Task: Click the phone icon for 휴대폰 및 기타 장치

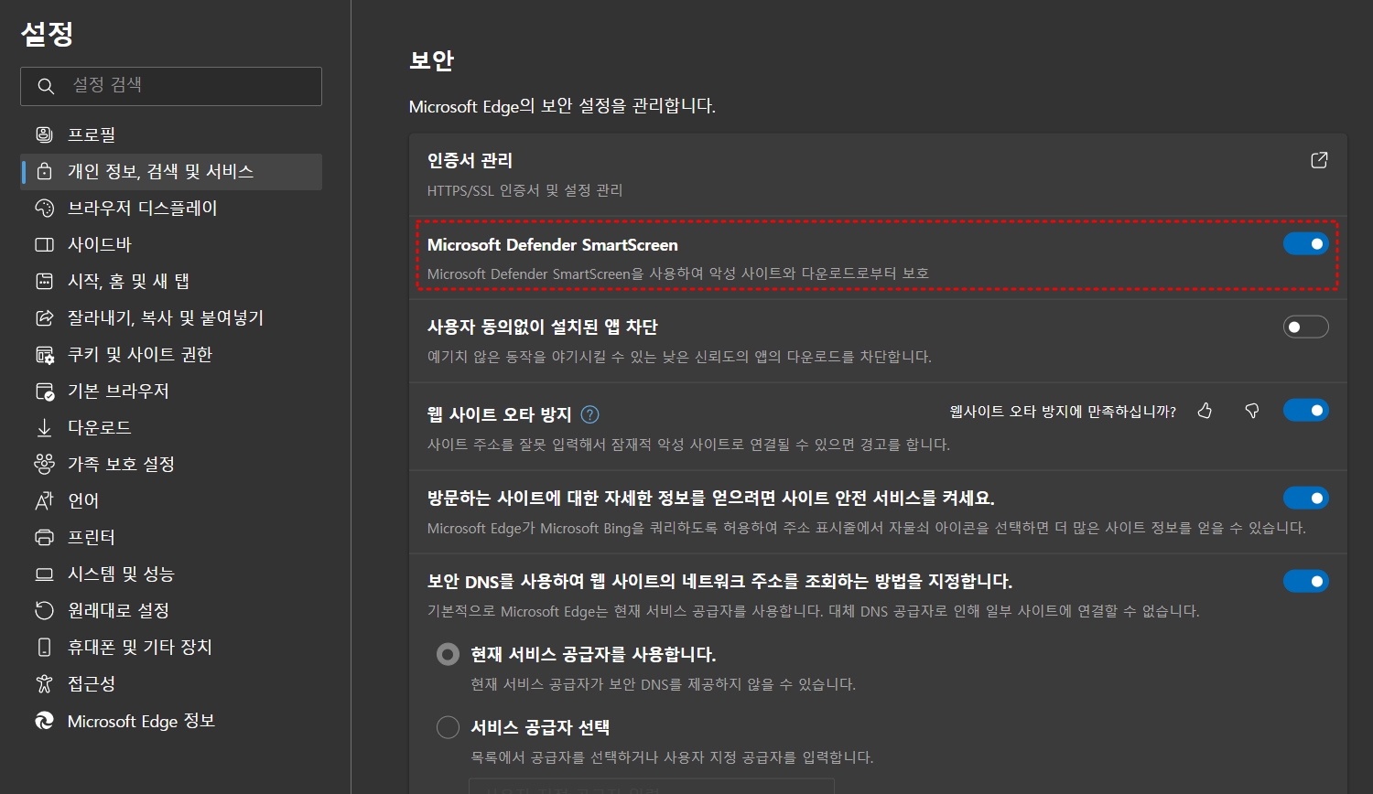Action: pyautogui.click(x=44, y=647)
